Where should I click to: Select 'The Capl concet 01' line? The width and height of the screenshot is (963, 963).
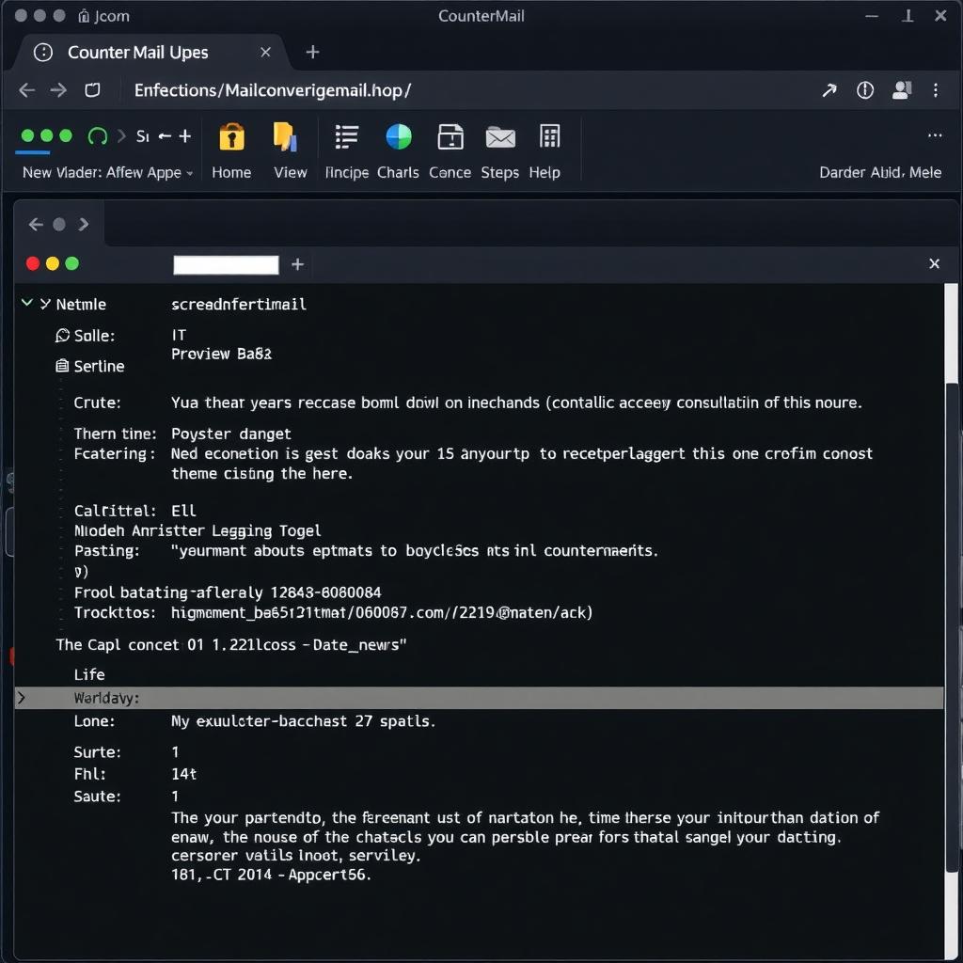(130, 645)
